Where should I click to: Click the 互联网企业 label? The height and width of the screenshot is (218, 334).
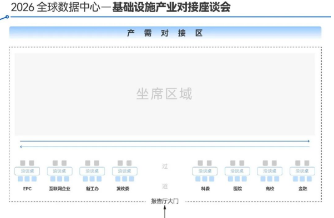coord(60,189)
